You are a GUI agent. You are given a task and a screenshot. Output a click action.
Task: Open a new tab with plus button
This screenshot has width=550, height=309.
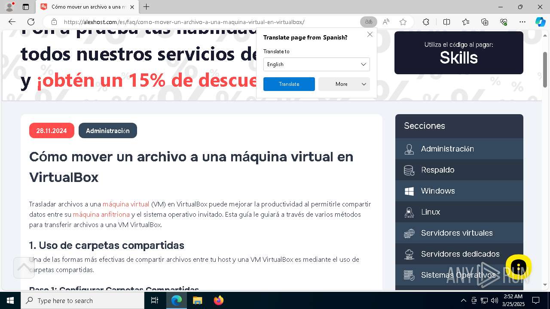coord(147,7)
